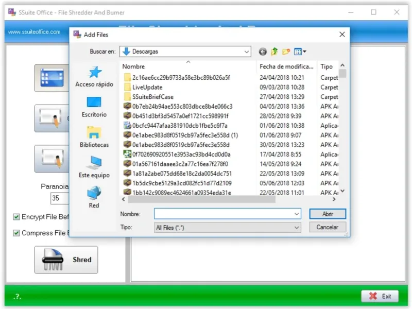The image size is (412, 309).
Task: Click the Paranoia value field showing 35
Action: tap(60, 198)
